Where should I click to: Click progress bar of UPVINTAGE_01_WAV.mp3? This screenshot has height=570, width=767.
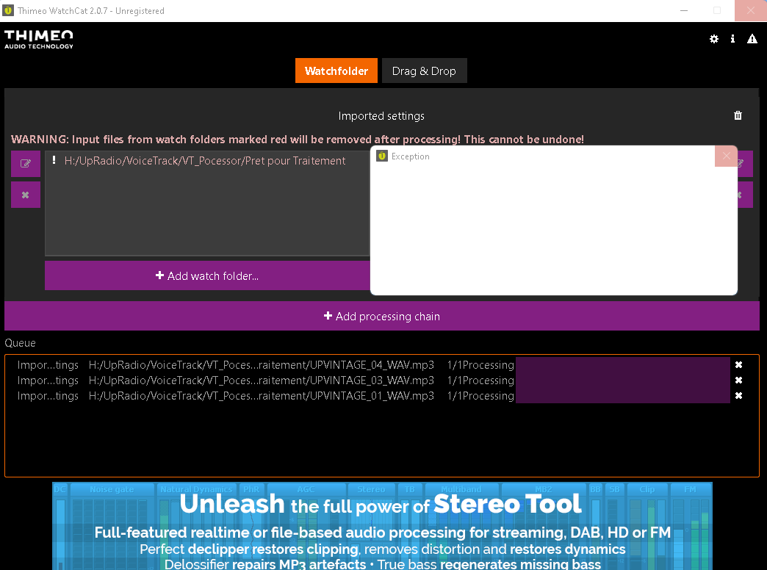coord(623,395)
